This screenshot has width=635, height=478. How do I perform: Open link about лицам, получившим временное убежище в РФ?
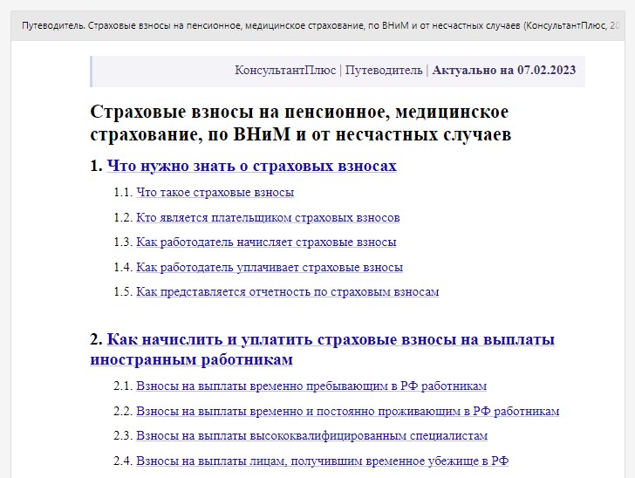pos(323,461)
